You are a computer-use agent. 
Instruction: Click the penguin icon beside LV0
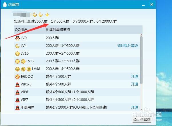[x=17, y=38]
